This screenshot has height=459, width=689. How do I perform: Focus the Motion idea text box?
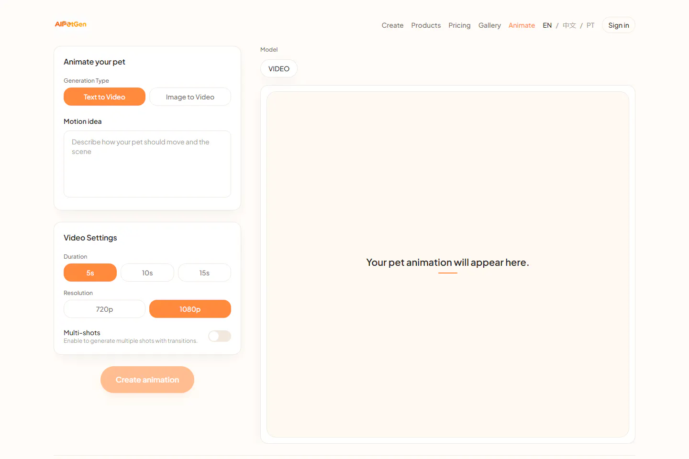click(147, 164)
